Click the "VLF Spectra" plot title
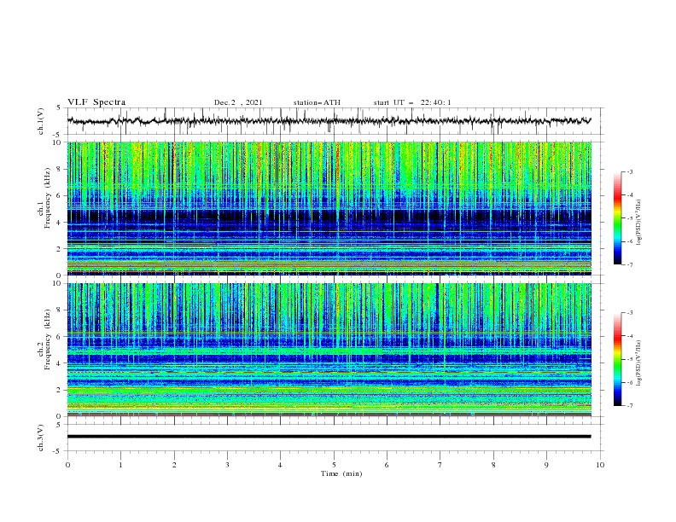The image size is (676, 522). click(x=96, y=102)
